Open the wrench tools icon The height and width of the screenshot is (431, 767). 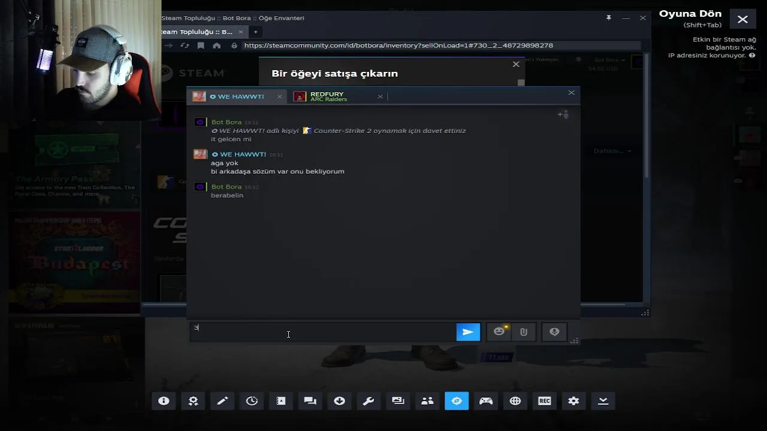click(369, 401)
